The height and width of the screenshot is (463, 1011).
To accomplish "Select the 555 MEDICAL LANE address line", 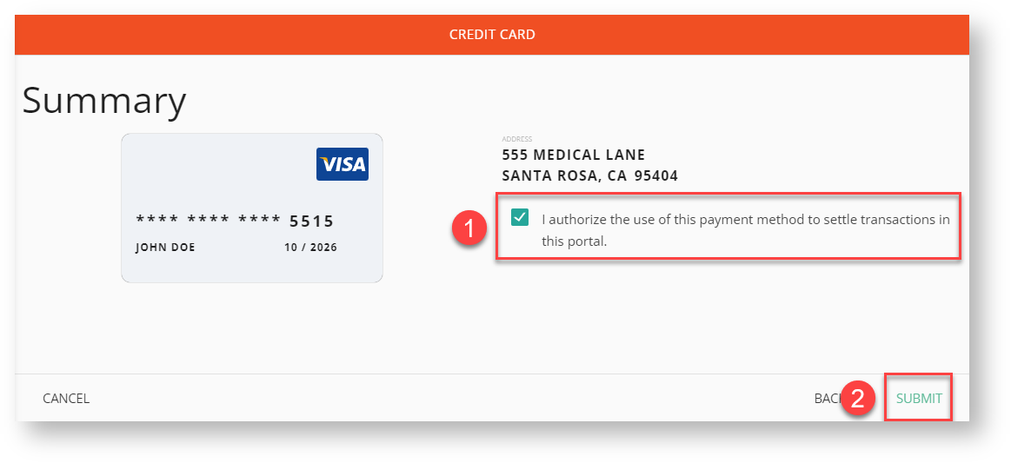I will (573, 155).
